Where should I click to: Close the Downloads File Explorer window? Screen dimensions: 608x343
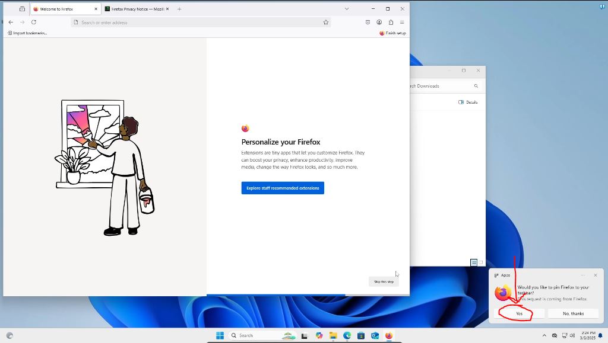tap(478, 70)
